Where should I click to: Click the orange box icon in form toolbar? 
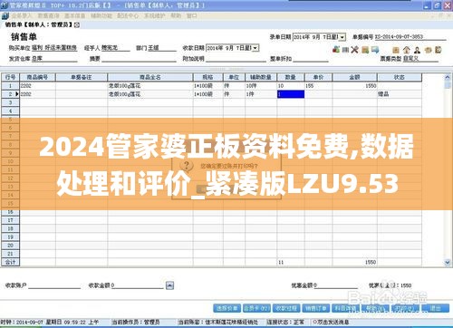396,50
